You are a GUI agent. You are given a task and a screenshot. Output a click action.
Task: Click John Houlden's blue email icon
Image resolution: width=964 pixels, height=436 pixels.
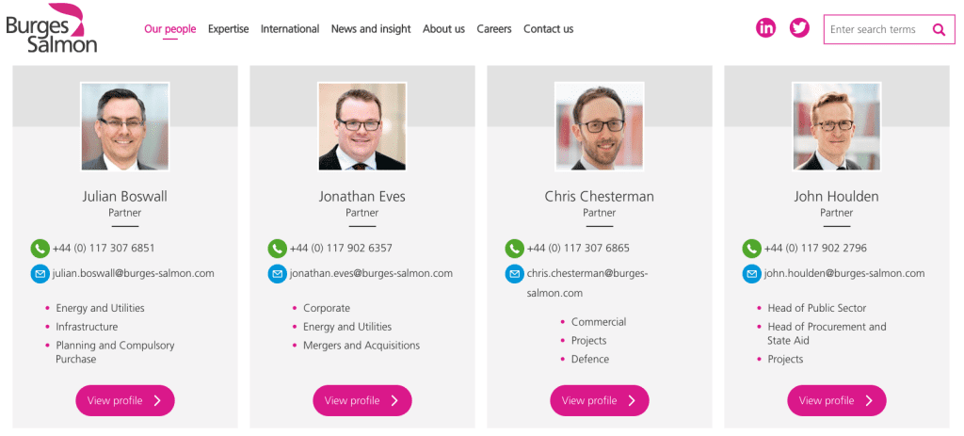click(x=751, y=274)
